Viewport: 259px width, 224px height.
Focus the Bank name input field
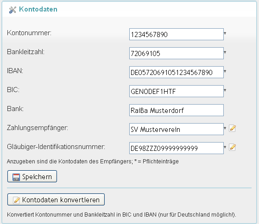tap(177, 110)
